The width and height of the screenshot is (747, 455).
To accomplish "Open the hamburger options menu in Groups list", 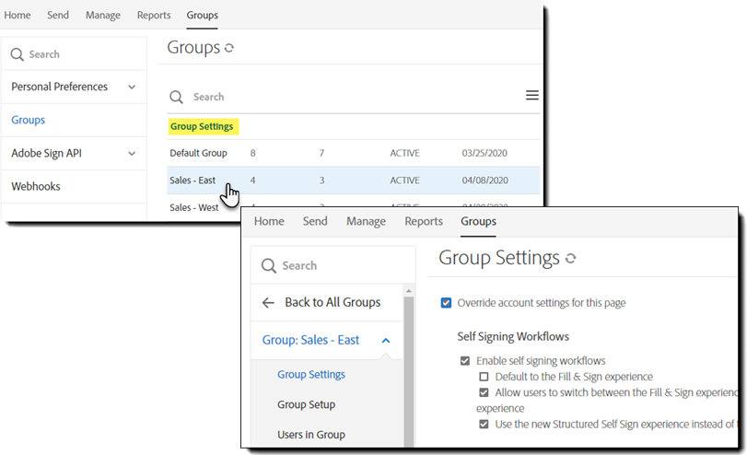I will 532,95.
